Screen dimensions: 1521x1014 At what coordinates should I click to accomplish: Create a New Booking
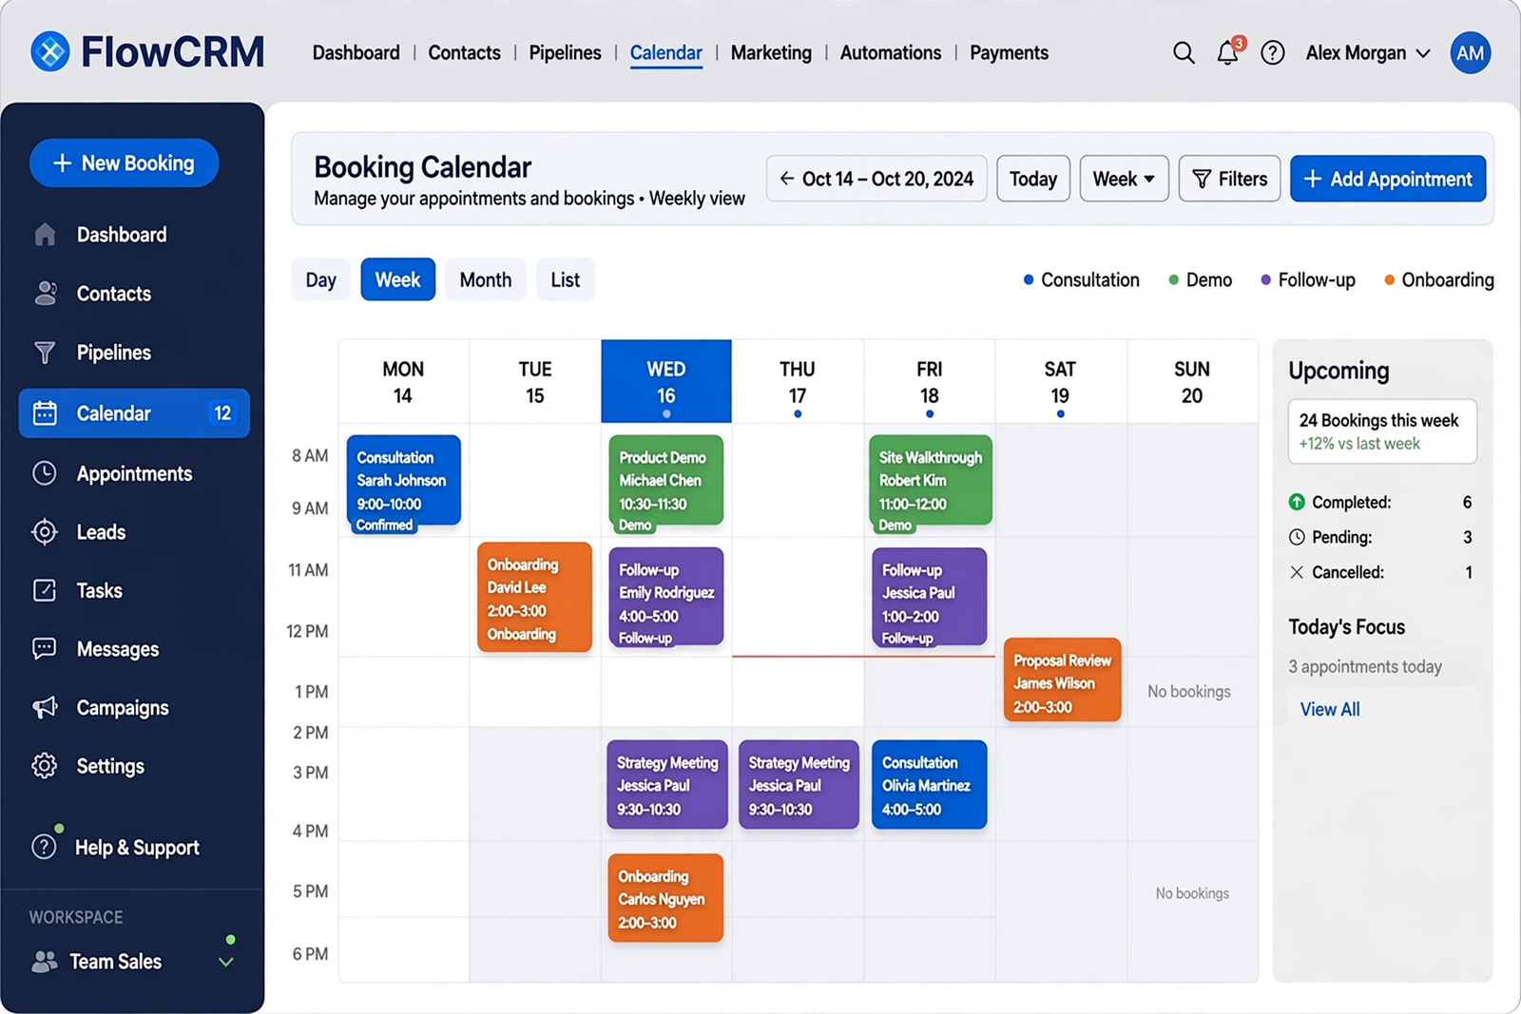click(x=125, y=163)
